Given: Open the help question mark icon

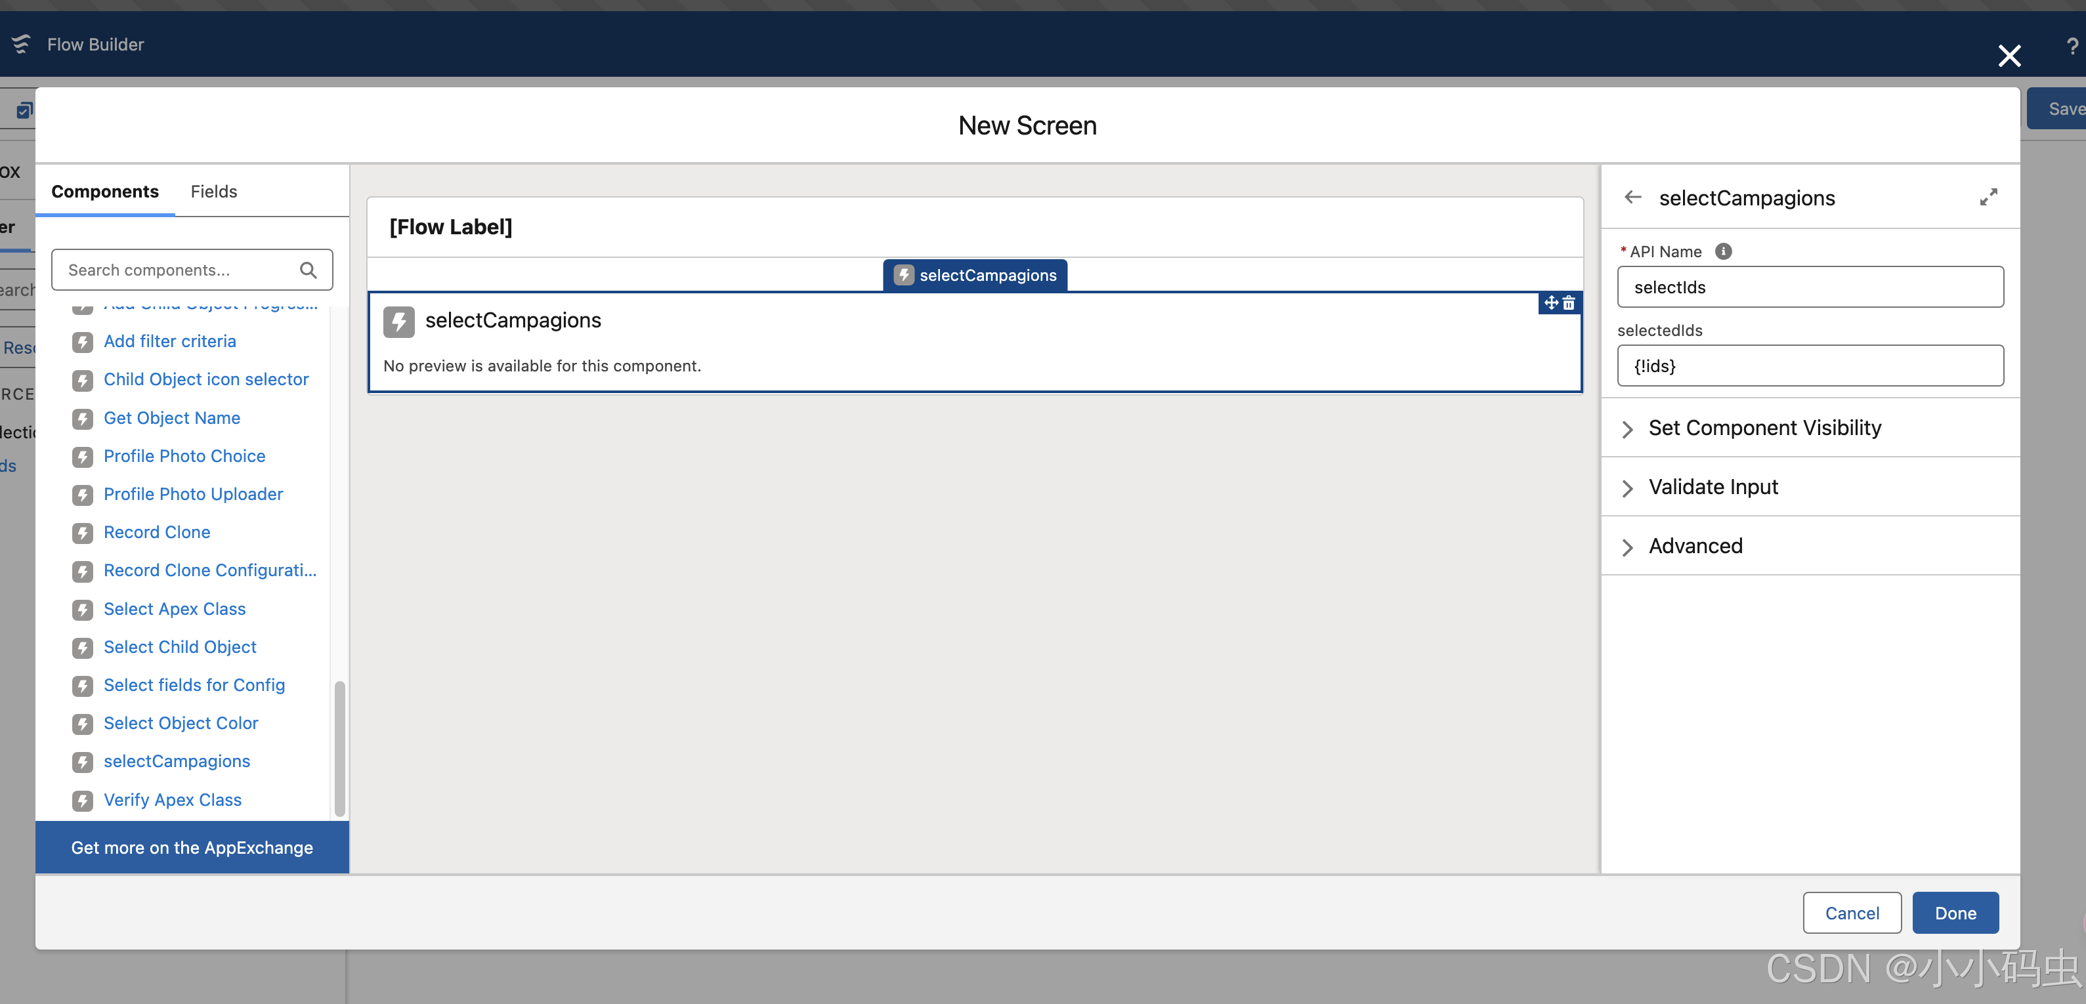Looking at the screenshot, I should pyautogui.click(x=2072, y=46).
